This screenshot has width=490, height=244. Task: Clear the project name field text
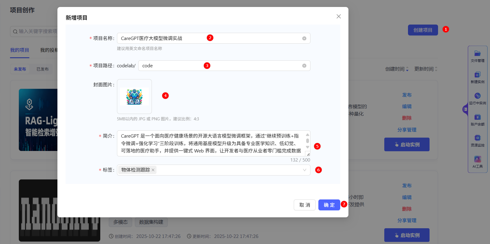304,38
